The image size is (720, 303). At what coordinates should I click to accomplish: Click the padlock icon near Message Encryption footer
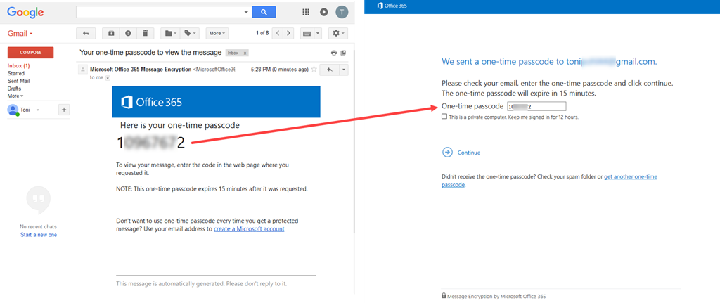click(444, 296)
